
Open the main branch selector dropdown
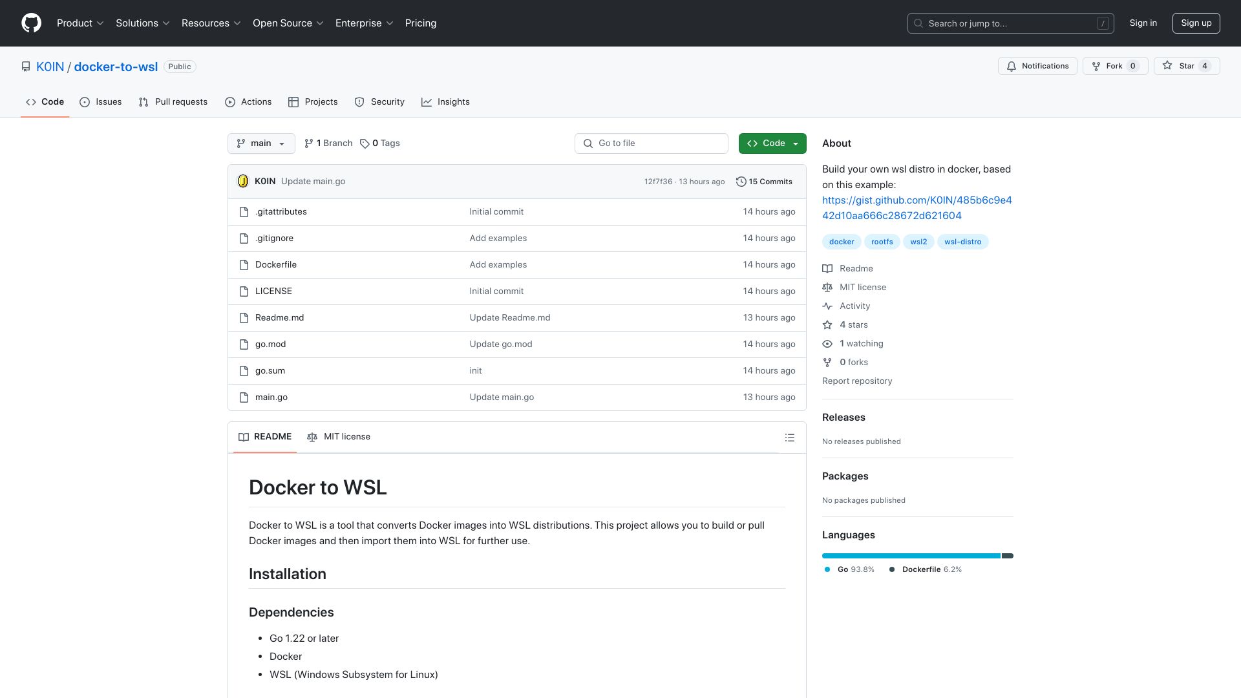[261, 143]
